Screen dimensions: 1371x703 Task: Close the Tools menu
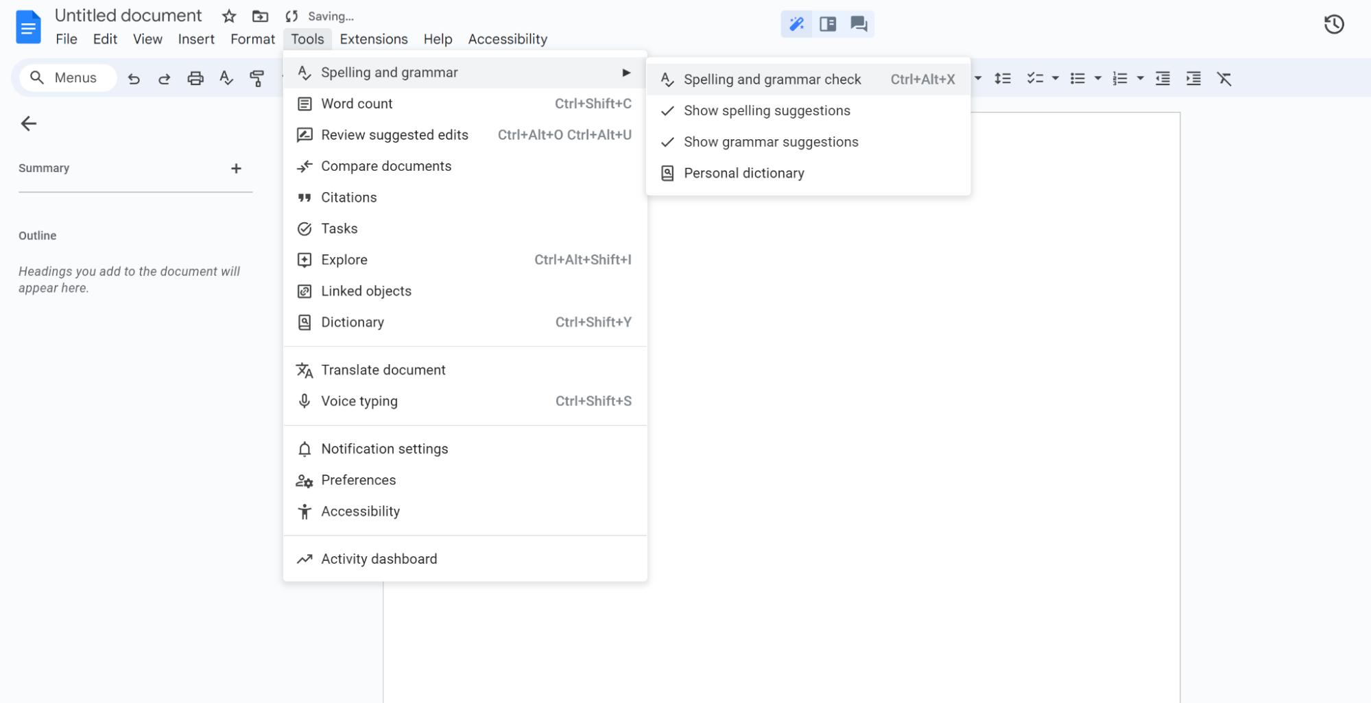point(307,39)
